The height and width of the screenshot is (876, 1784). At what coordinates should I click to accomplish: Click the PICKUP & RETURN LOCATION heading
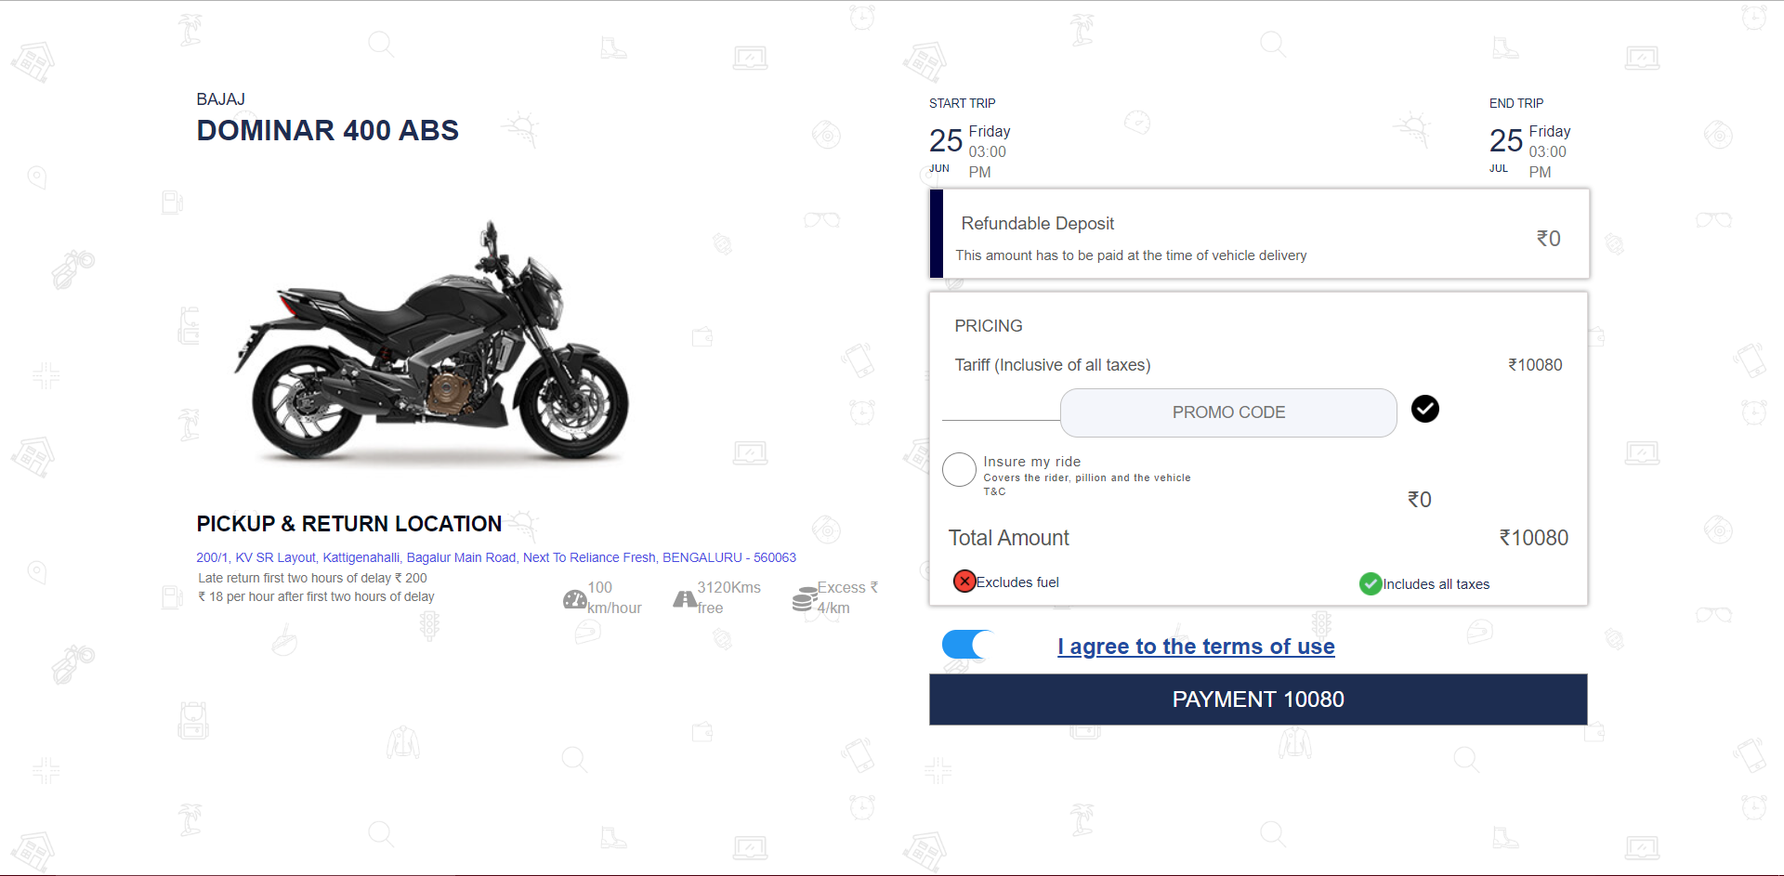tap(348, 524)
